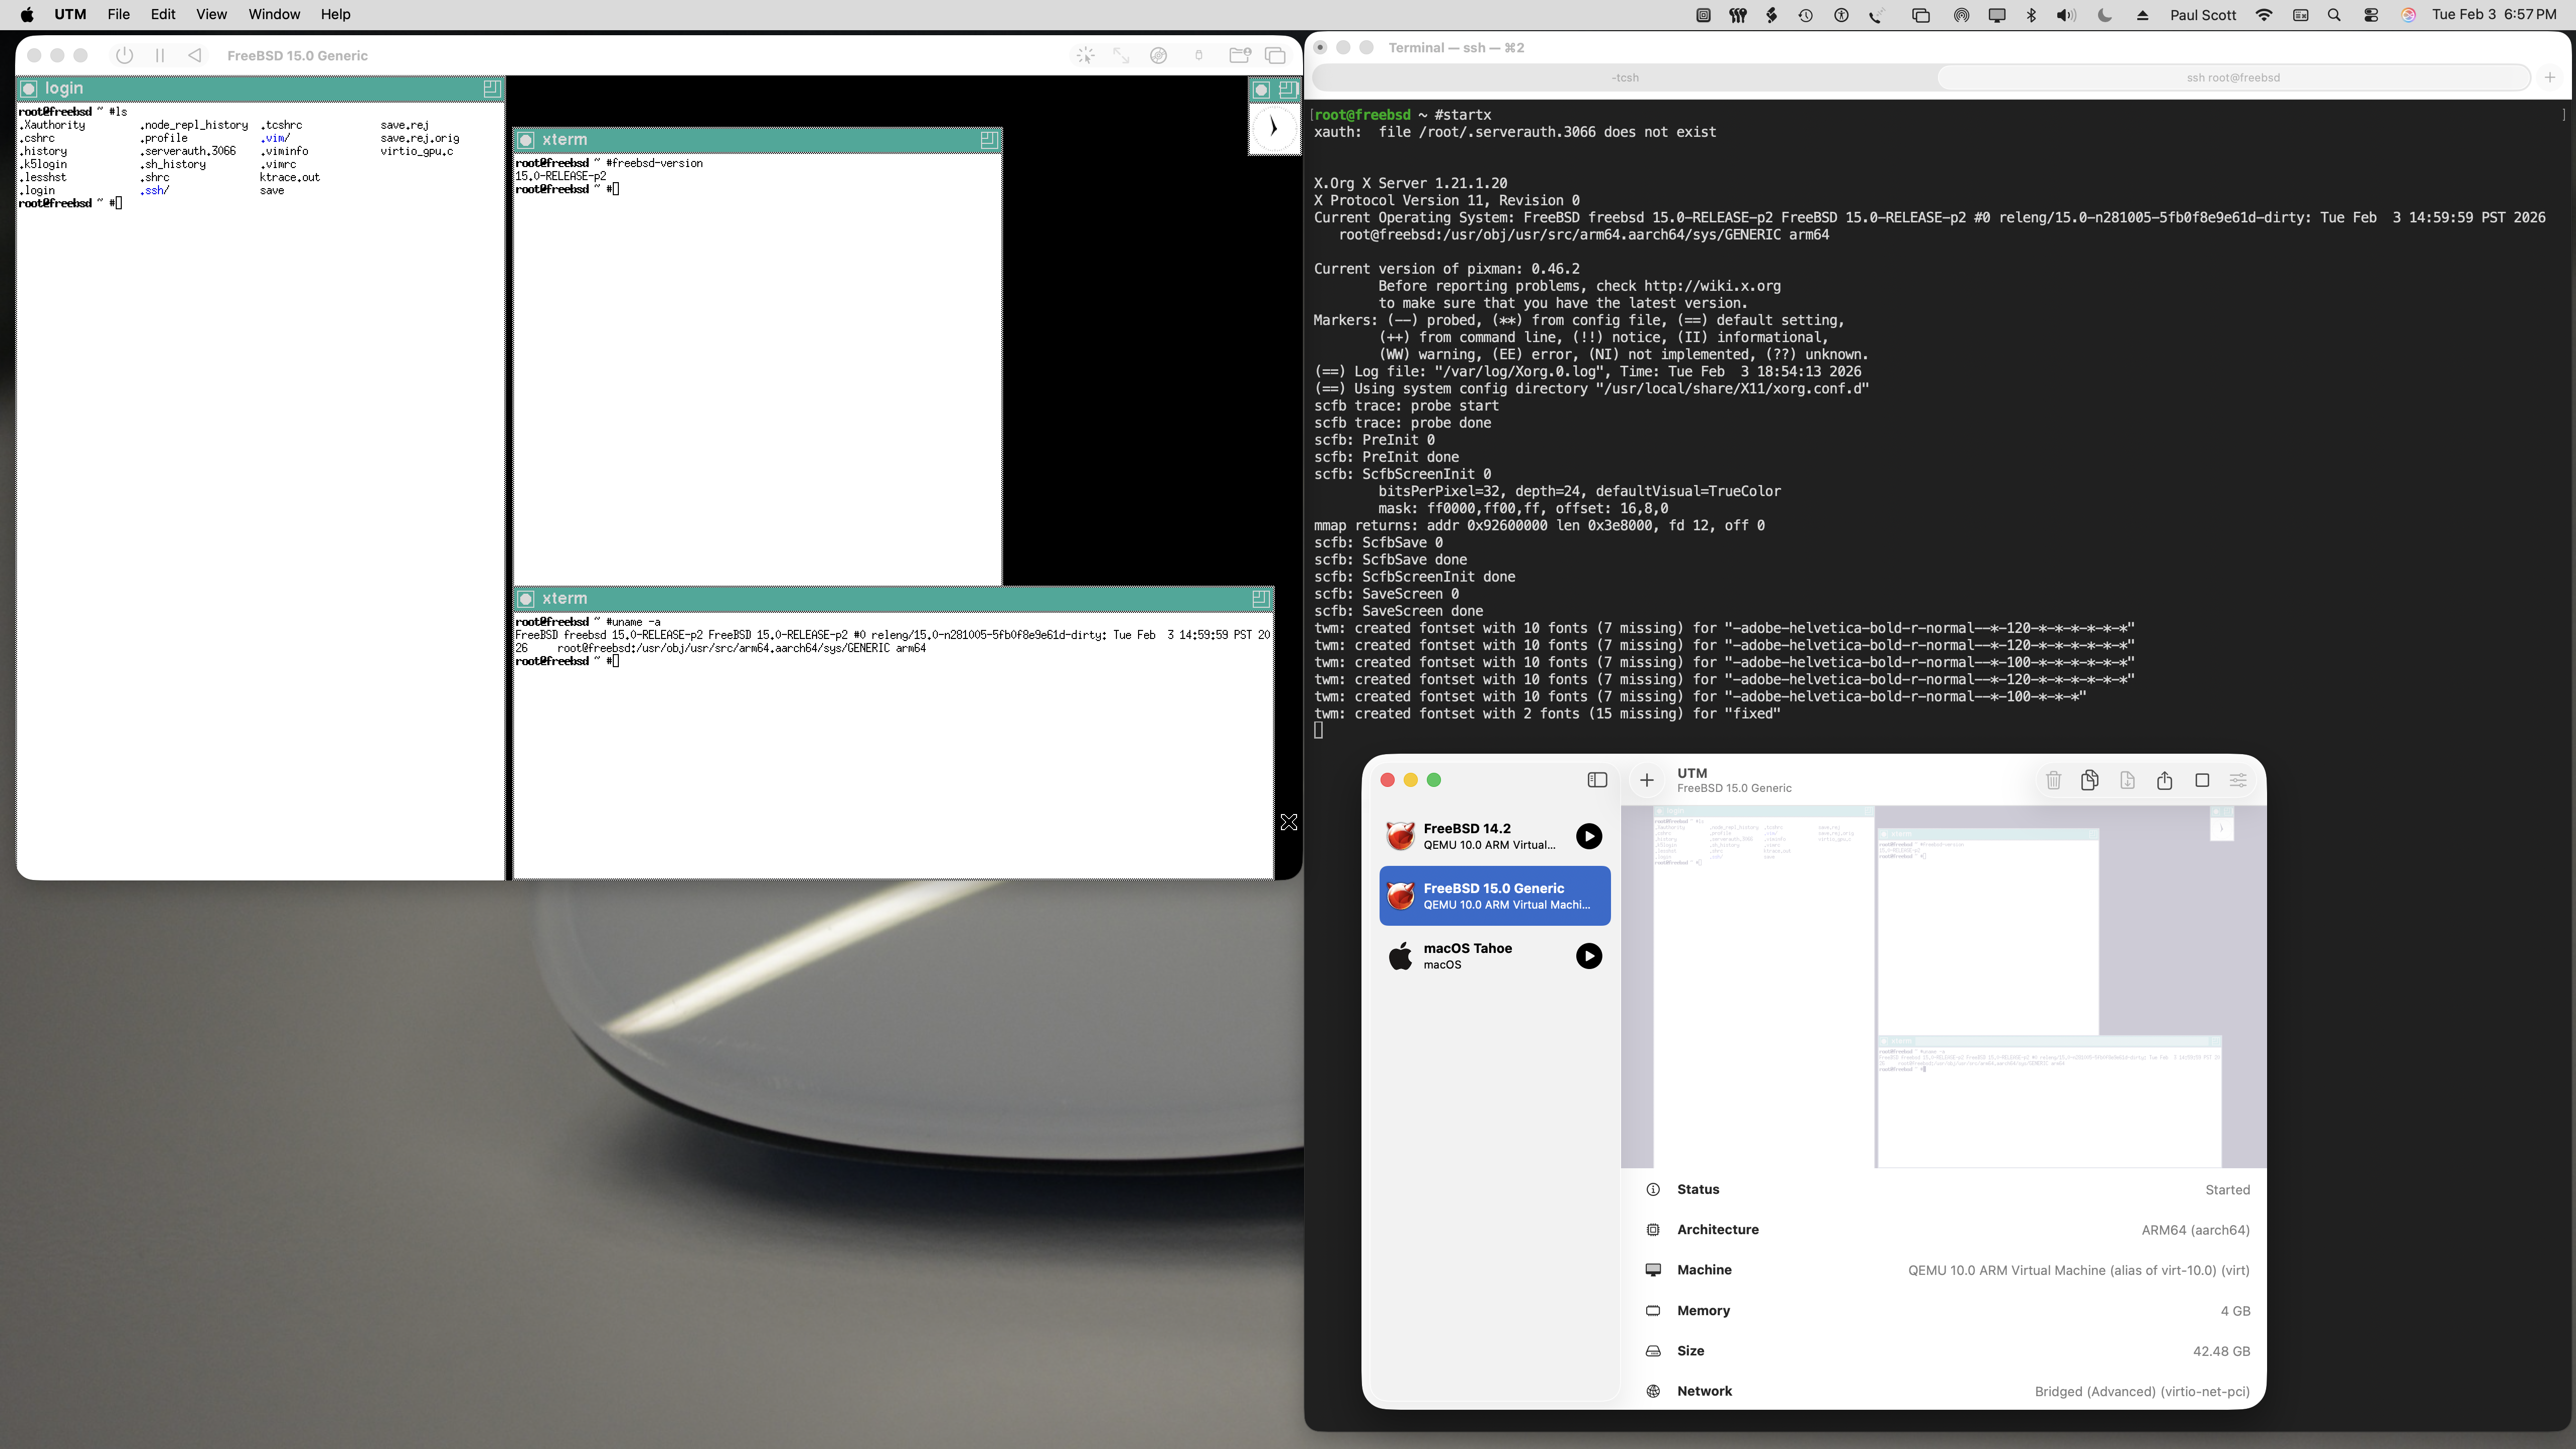This screenshot has height=1449, width=2576.
Task: Select FreeBSD 15.0 Generic in sidebar
Action: click(x=1494, y=896)
